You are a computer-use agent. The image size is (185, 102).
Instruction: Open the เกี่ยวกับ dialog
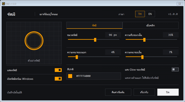(144, 92)
